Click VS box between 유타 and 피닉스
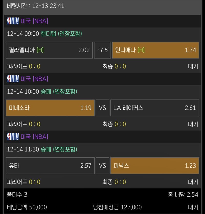The image size is (205, 214). tap(102, 166)
